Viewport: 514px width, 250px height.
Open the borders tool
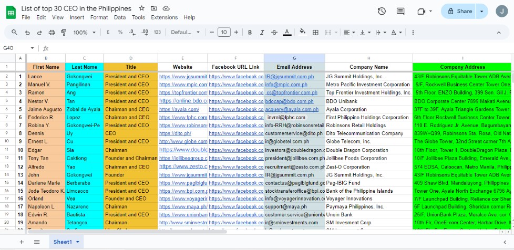315,32
